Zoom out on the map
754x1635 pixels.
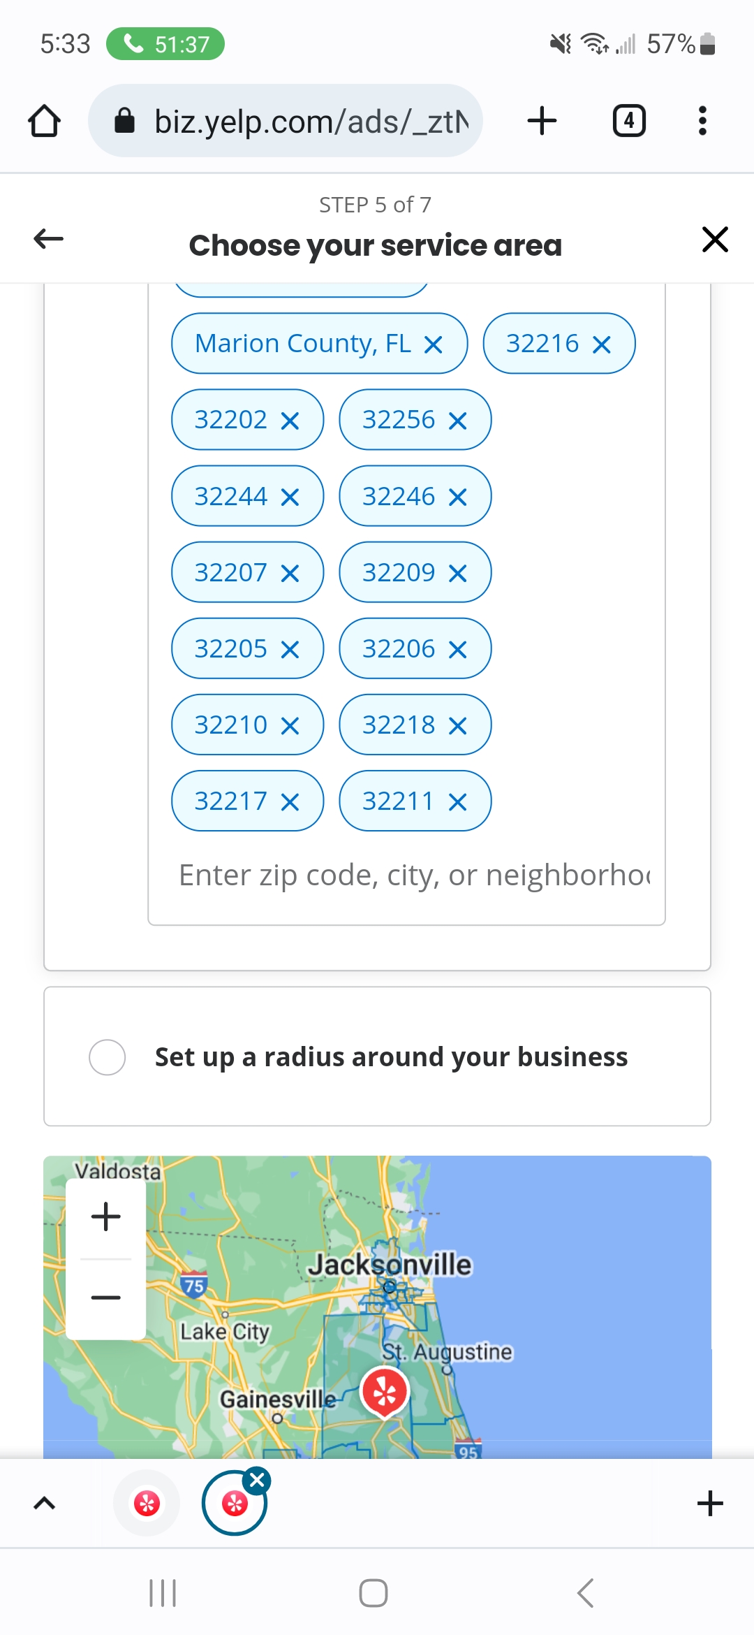click(106, 1298)
